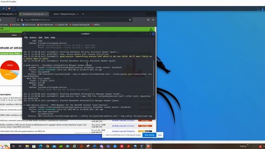Open the Microsoft Store icon in the taskbar
Viewport: 265px width, 149px height.
34,146
